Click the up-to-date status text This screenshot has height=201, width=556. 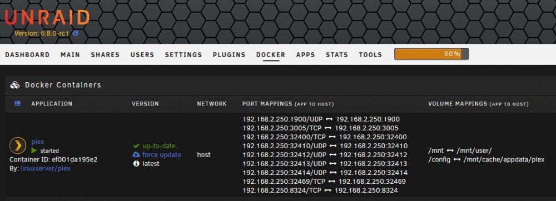click(159, 146)
